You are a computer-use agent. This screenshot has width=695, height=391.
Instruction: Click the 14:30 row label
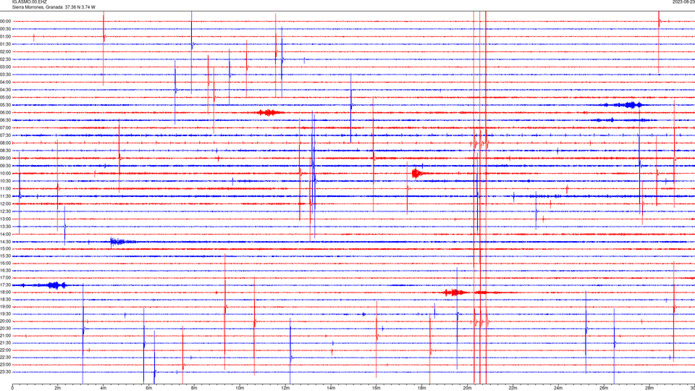6,242
